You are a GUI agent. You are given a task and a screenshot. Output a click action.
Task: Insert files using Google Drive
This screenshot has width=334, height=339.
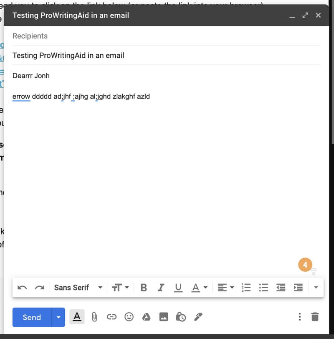146,317
